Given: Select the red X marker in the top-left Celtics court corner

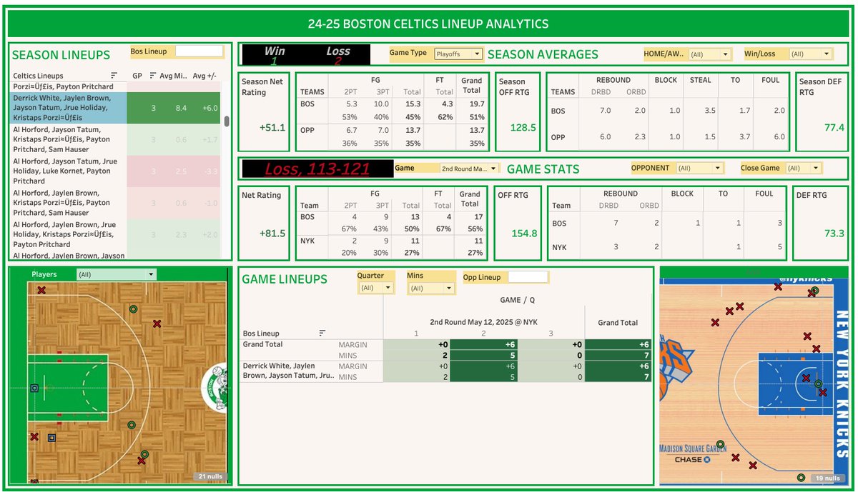Looking at the screenshot, I should pyautogui.click(x=41, y=290).
